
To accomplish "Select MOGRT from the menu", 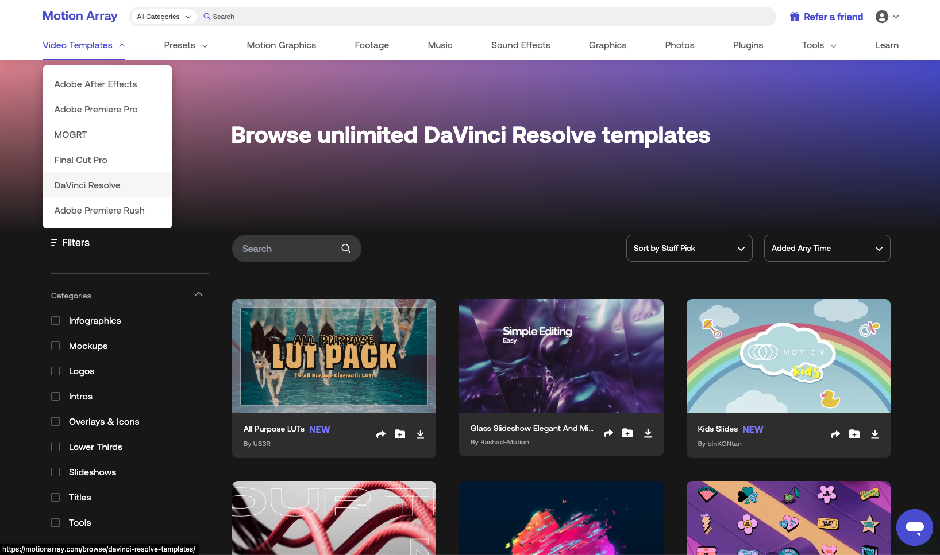I will [x=107, y=135].
